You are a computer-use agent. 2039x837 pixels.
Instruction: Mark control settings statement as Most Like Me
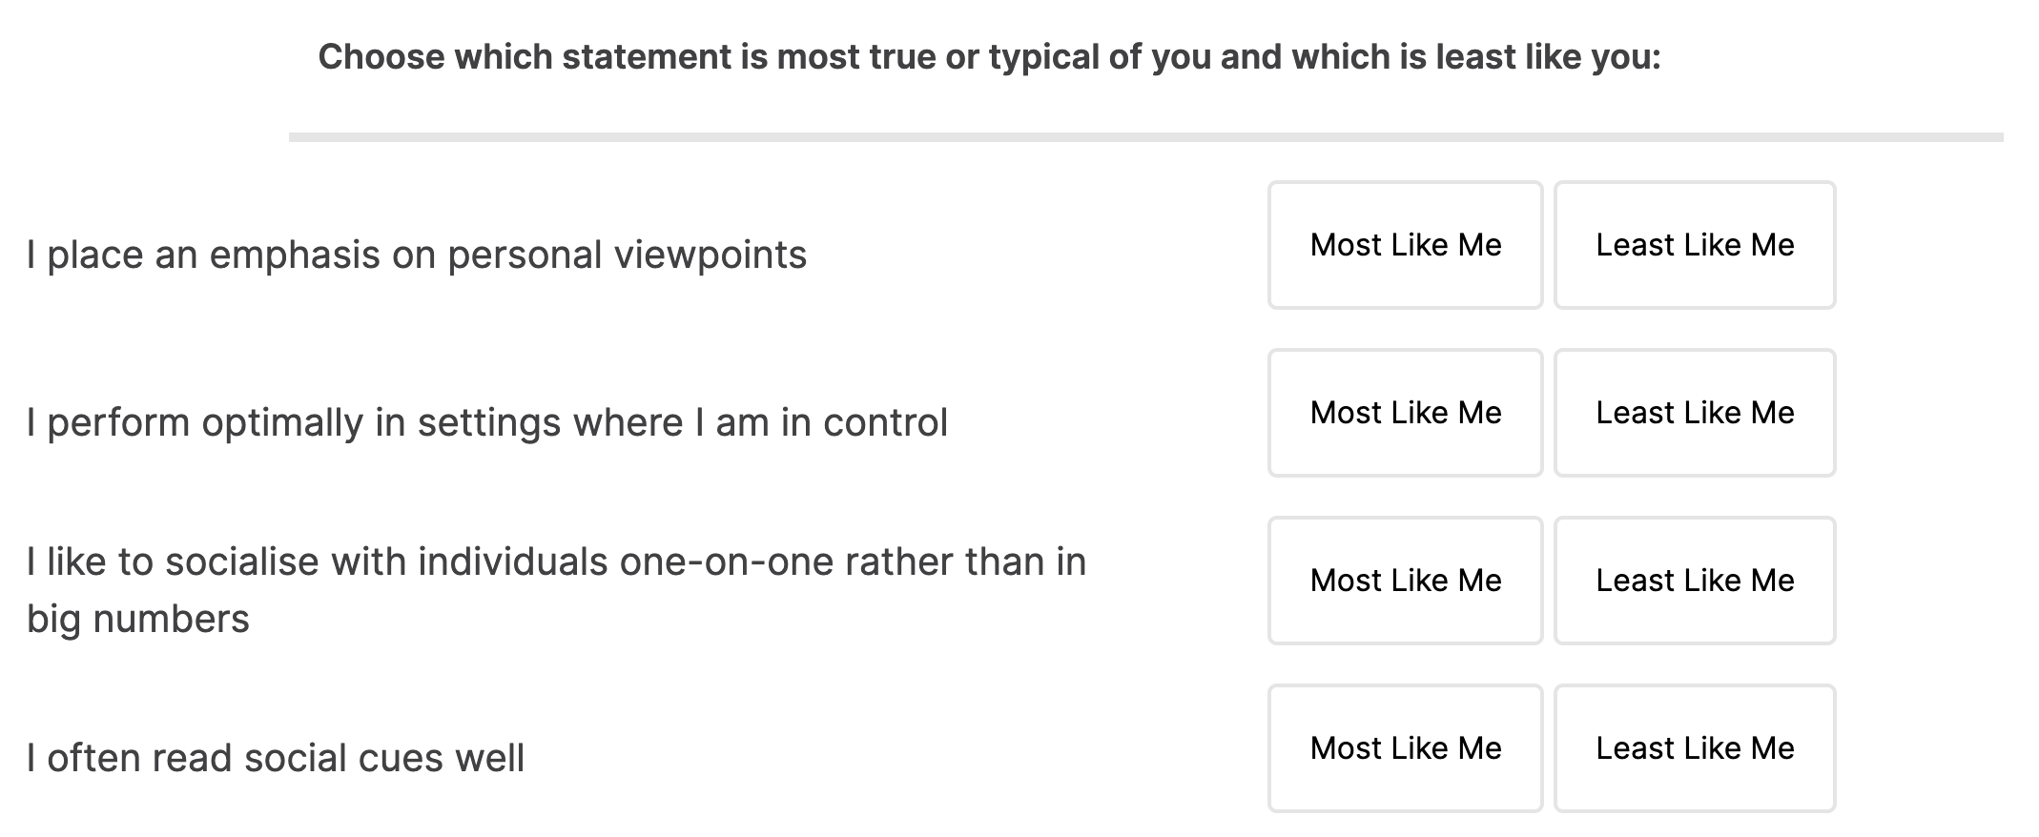(x=1405, y=413)
